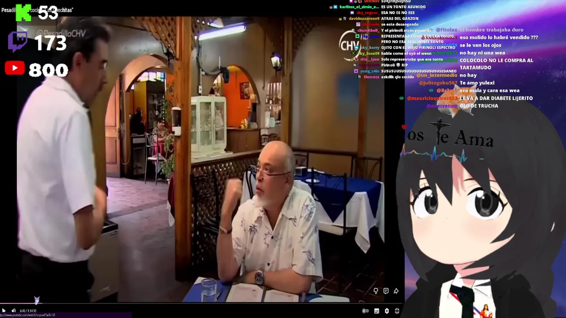The height and width of the screenshot is (318, 566).
Task: Click chat username Elesceta
Action: [x=371, y=77]
